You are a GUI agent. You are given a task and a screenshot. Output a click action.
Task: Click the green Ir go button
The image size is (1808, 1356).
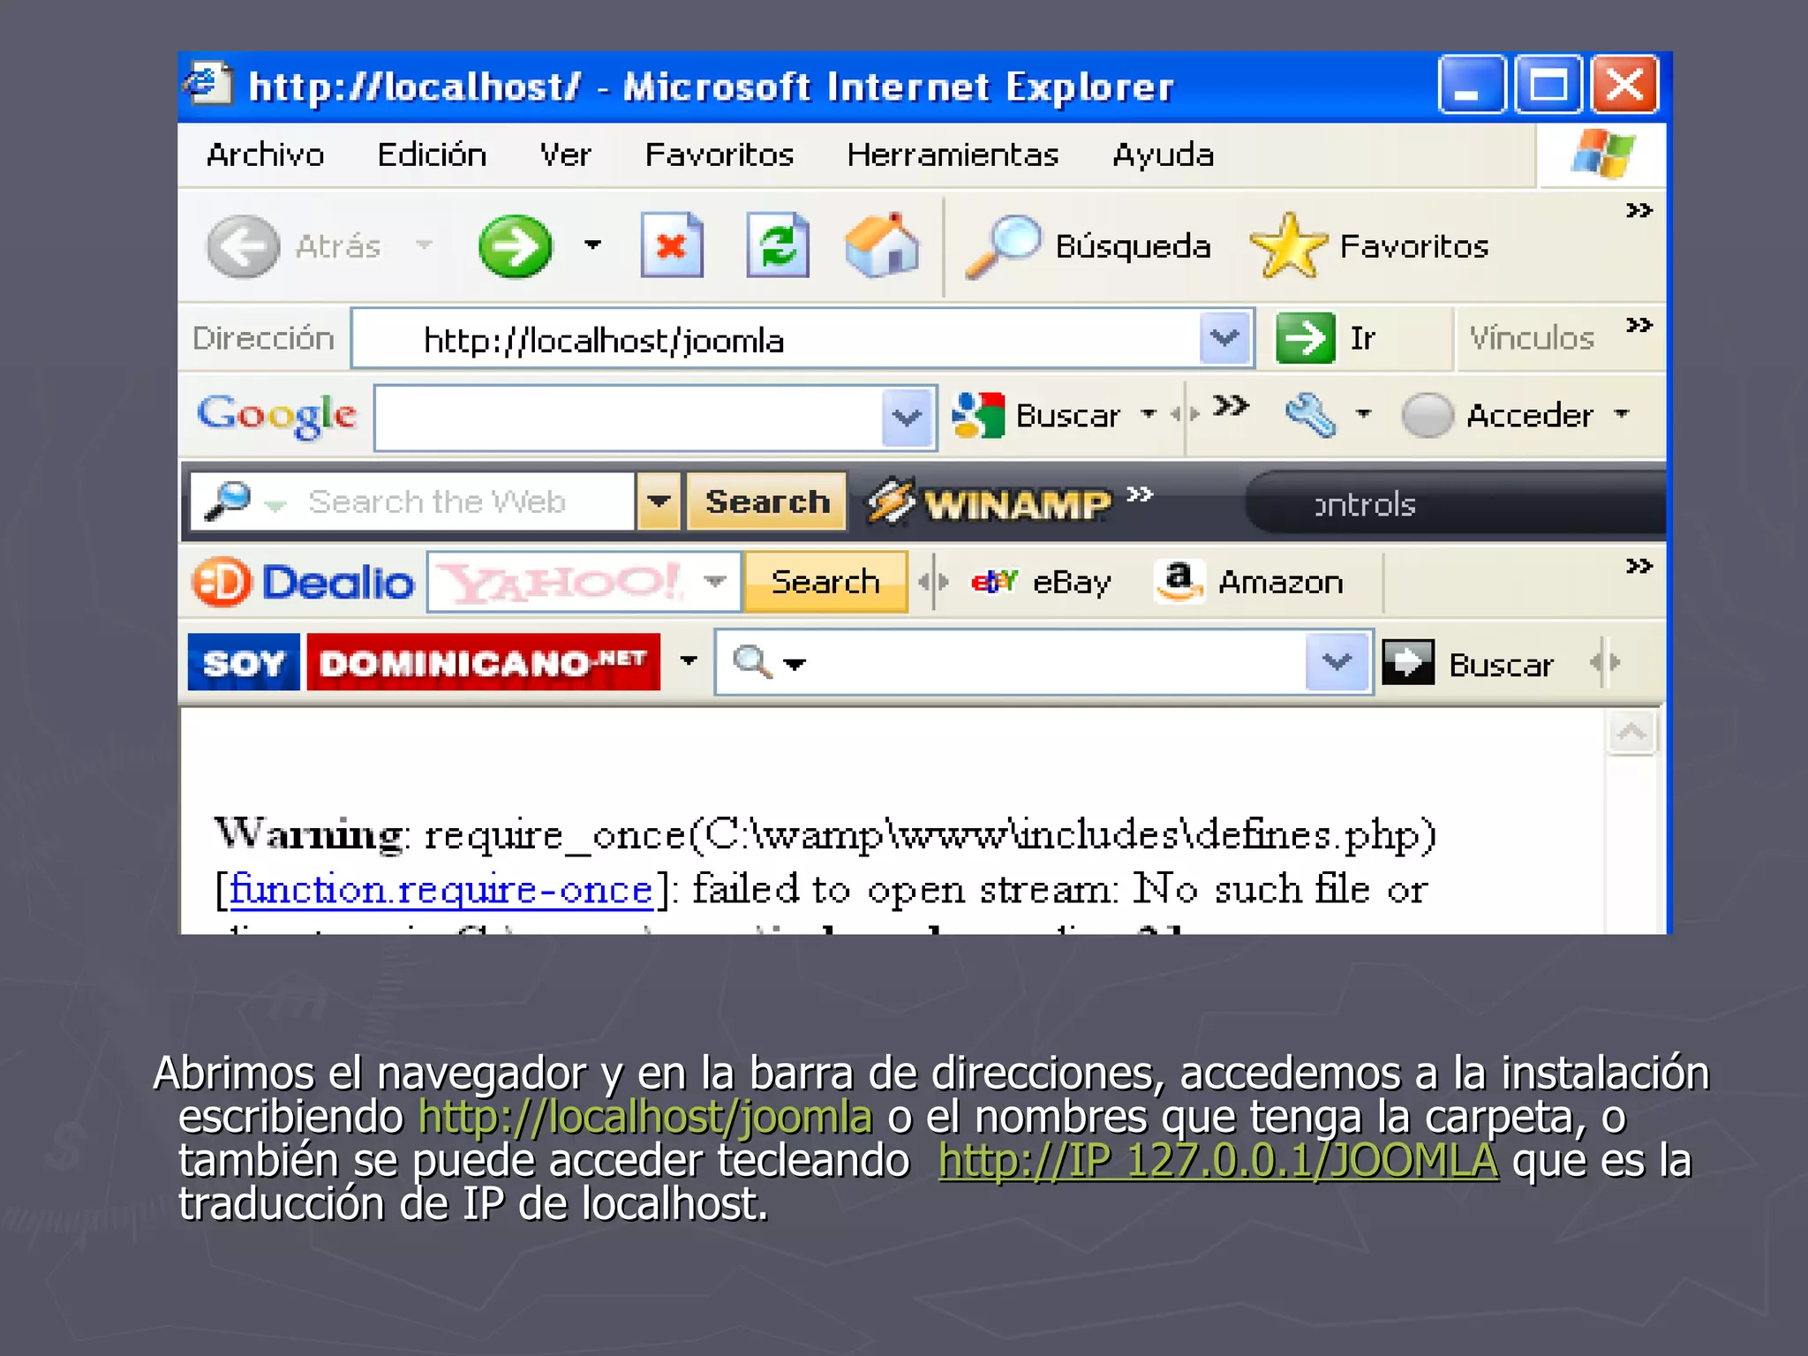click(1325, 338)
